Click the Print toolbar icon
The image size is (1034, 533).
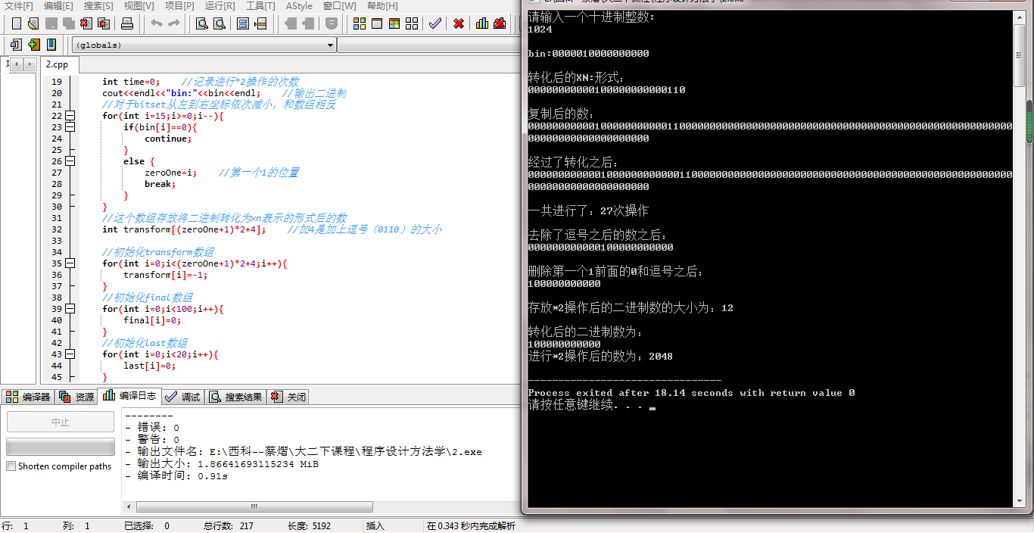127,23
